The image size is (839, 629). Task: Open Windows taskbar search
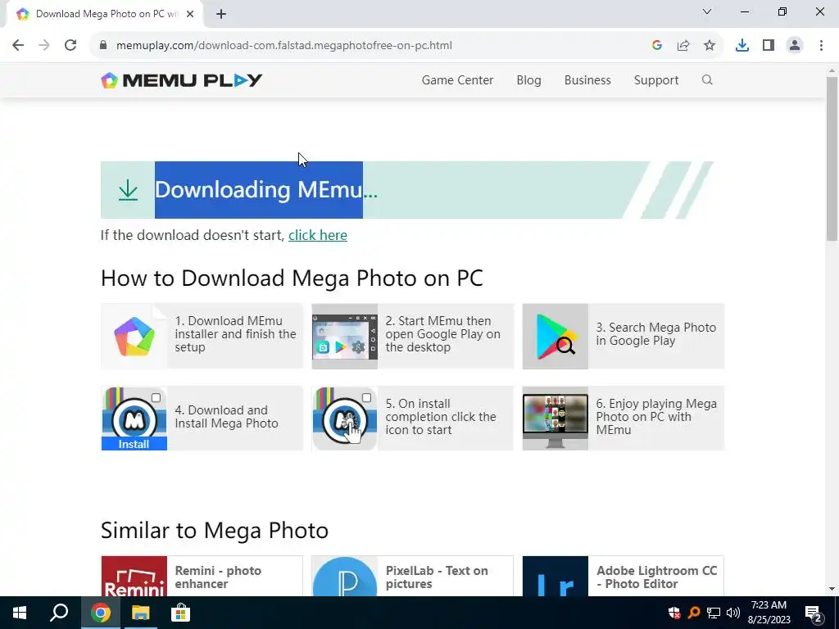(x=59, y=613)
